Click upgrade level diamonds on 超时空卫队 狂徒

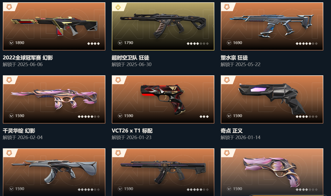pyautogui.click(x=198, y=44)
